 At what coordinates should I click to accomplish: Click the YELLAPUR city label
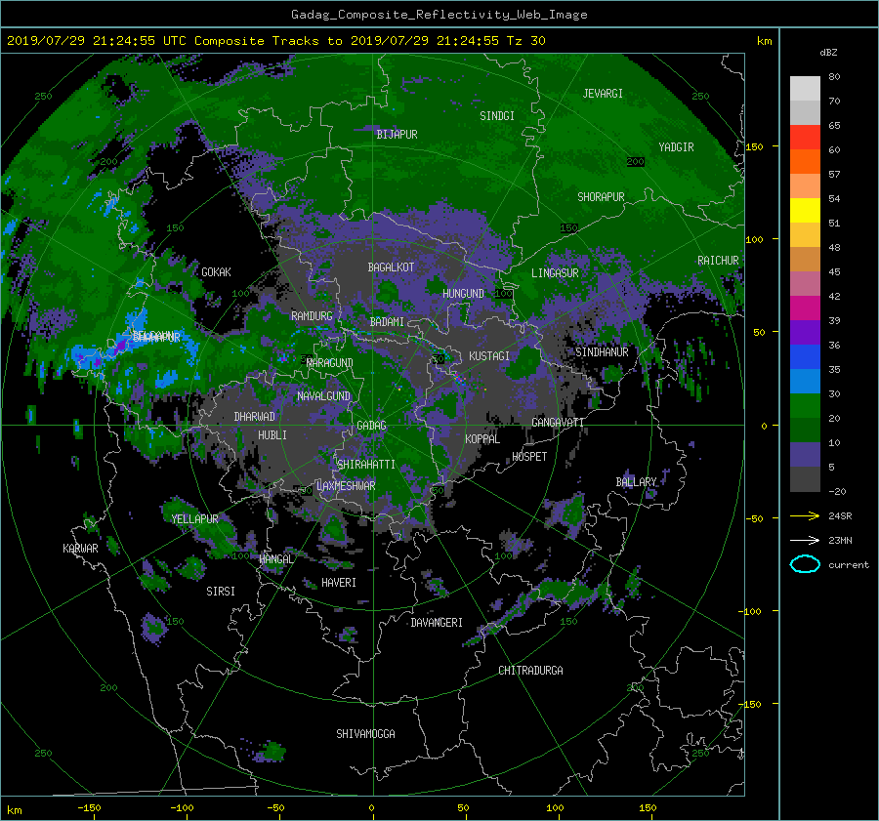pyautogui.click(x=194, y=519)
